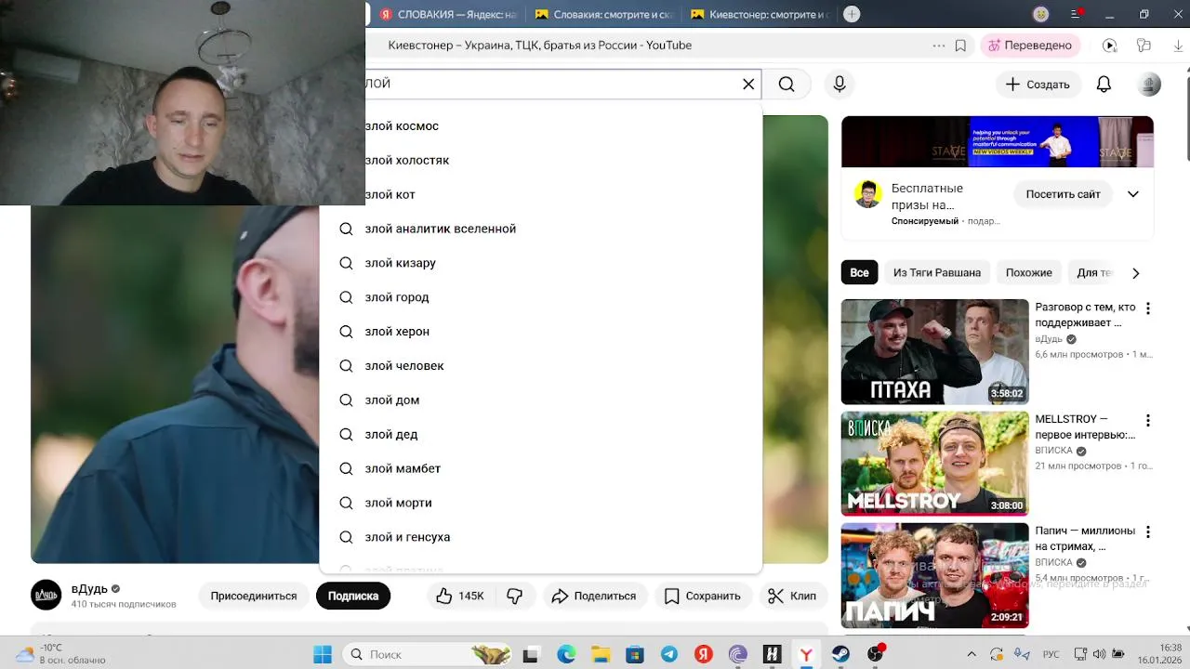The image size is (1190, 669).
Task: Open YouTube notifications bell
Action: 1104,84
